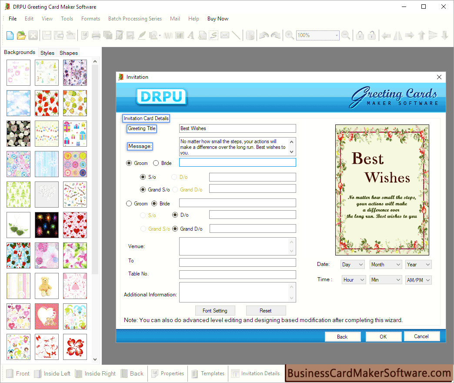Screen dimensions: 454x383
Task: Open the 100% zoom level dropdown
Action: (x=337, y=35)
